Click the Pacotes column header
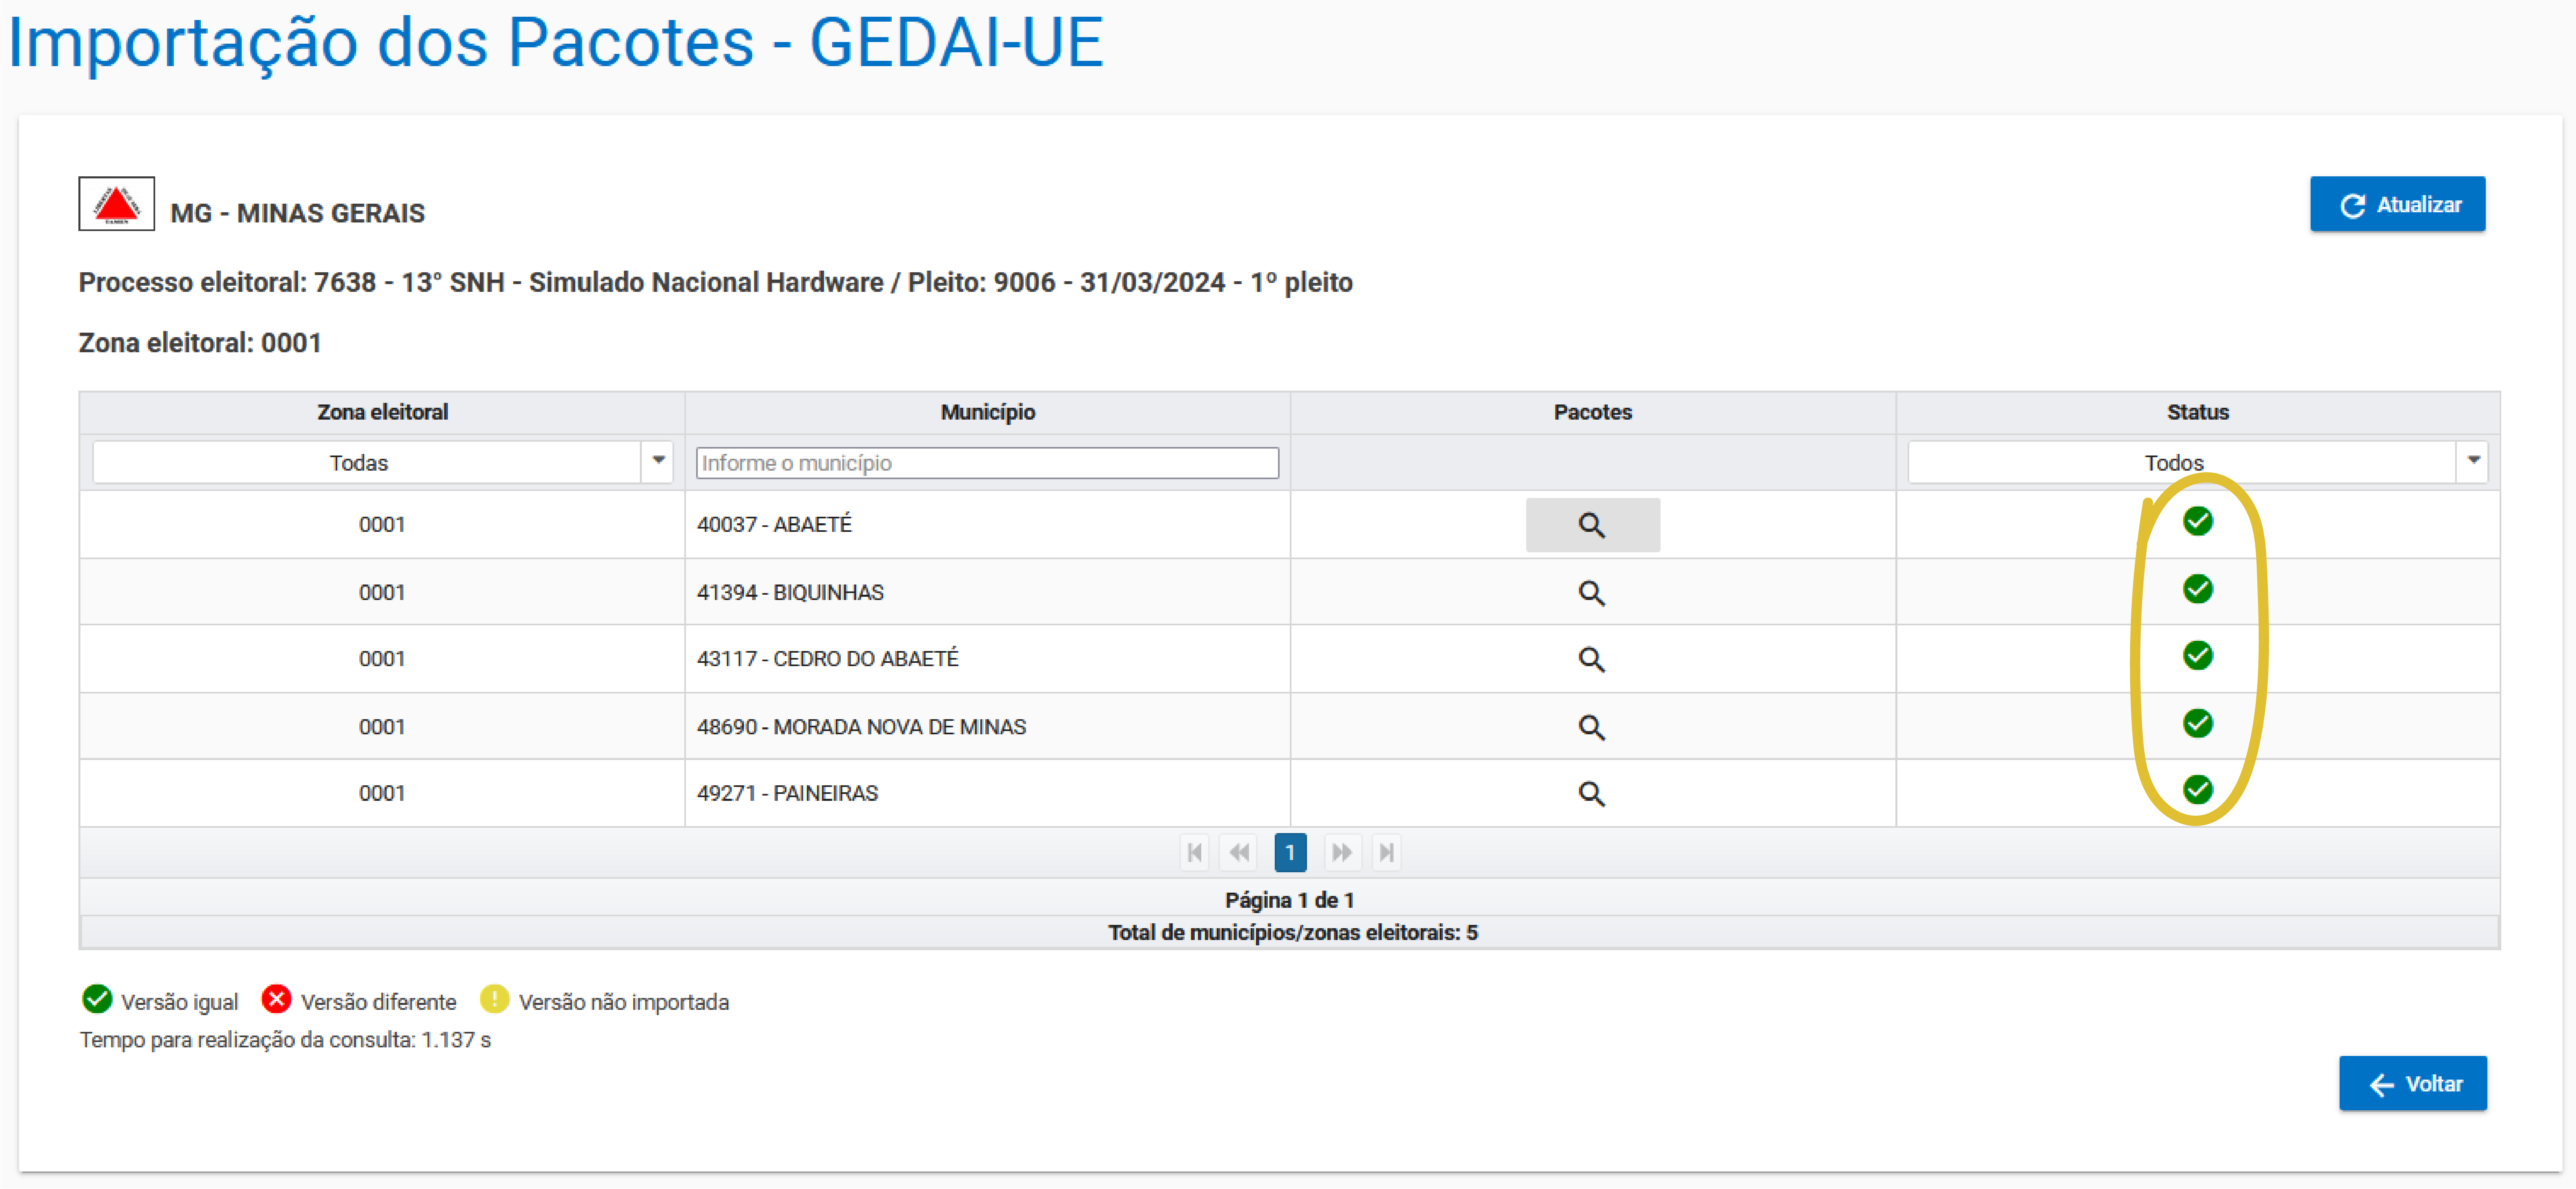The image size is (2576, 1189). pyautogui.click(x=1592, y=412)
